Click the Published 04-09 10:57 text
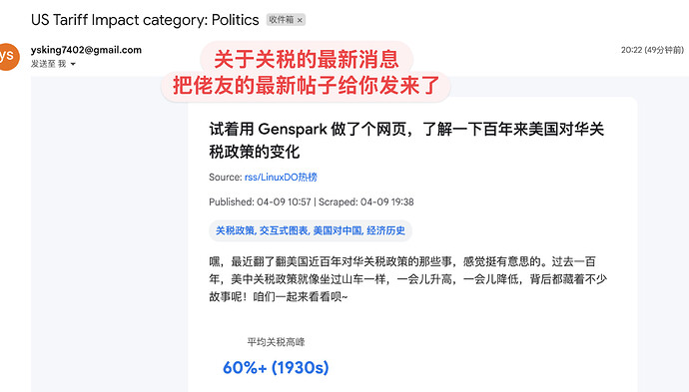The image size is (689, 392). [x=260, y=201]
